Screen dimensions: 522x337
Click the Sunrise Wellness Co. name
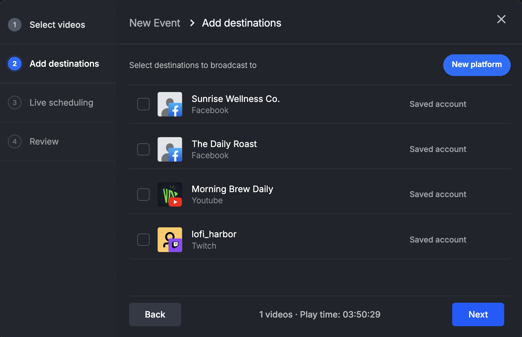(x=236, y=99)
